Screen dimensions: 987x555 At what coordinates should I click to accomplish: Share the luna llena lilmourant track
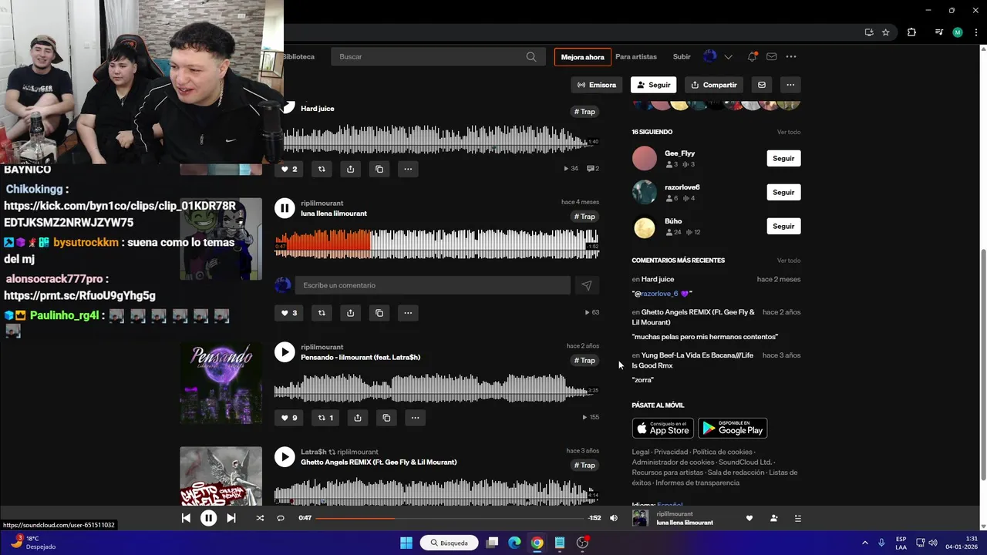350,313
